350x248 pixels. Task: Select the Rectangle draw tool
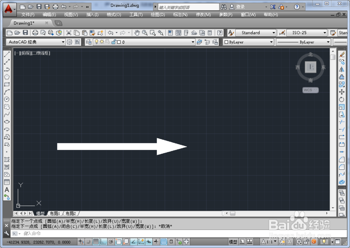click(x=7, y=85)
